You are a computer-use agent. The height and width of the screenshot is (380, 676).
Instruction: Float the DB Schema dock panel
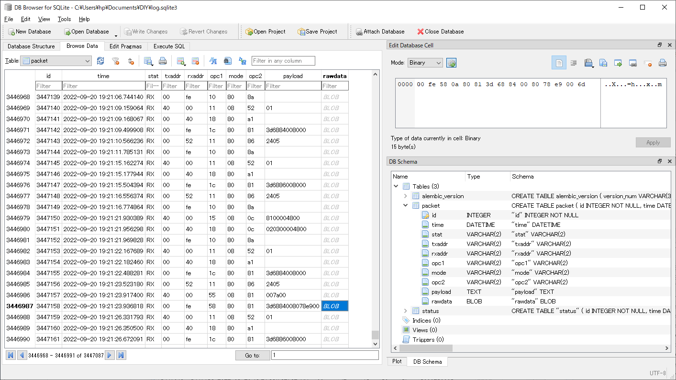click(660, 161)
